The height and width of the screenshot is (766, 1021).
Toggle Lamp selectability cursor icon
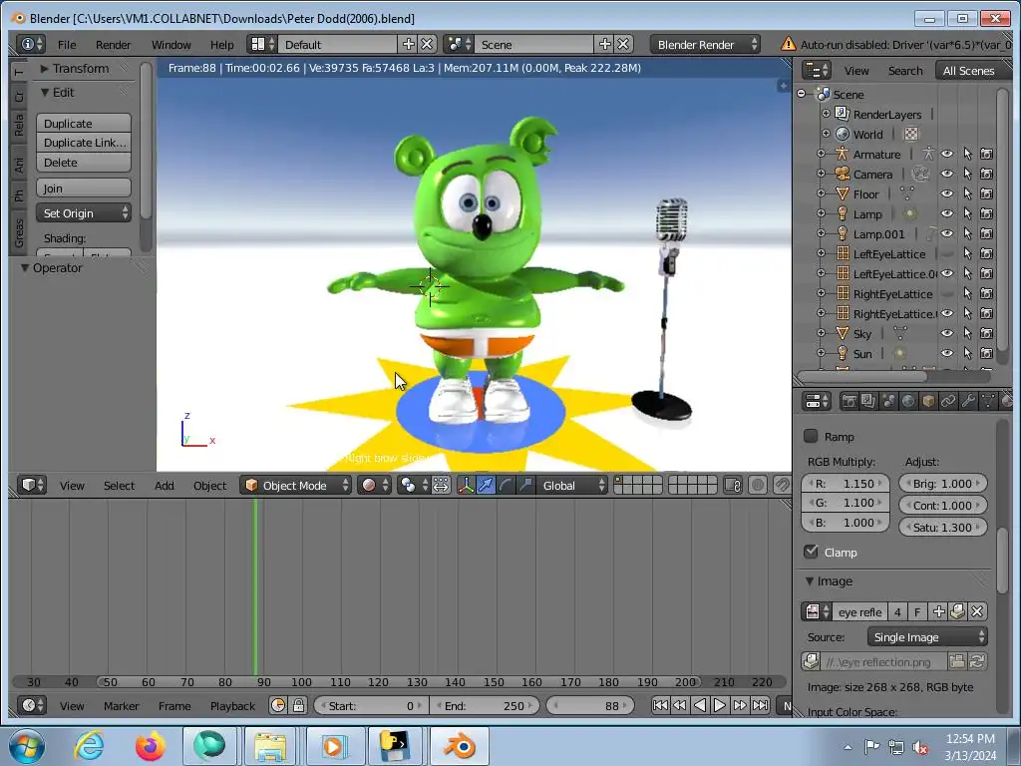pyautogui.click(x=967, y=213)
